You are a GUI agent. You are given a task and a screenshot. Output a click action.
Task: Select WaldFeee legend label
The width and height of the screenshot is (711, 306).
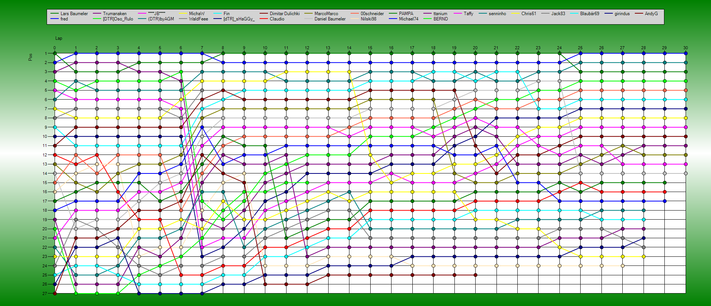click(199, 19)
